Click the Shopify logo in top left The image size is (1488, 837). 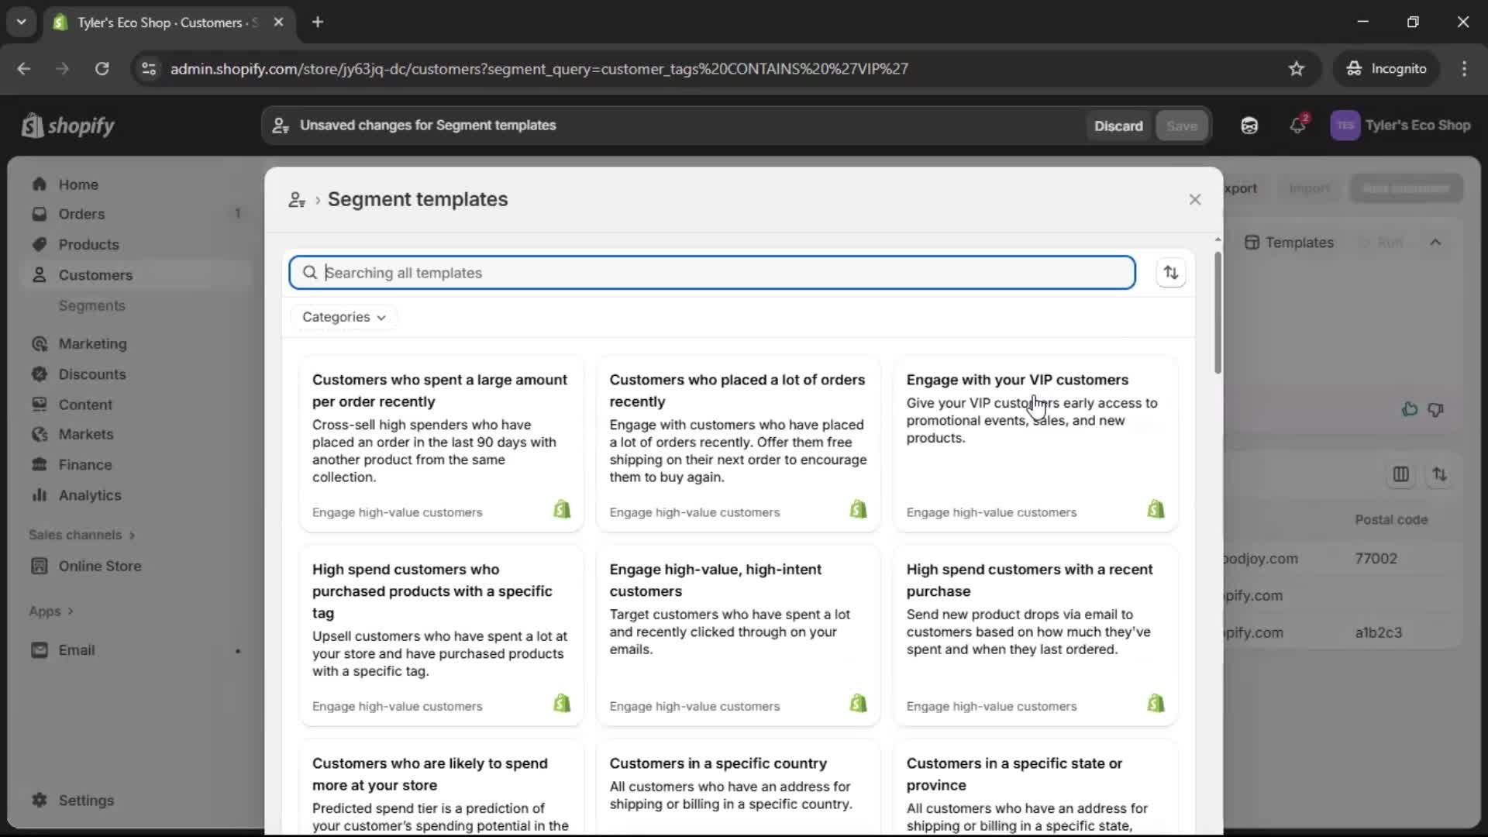[67, 126]
